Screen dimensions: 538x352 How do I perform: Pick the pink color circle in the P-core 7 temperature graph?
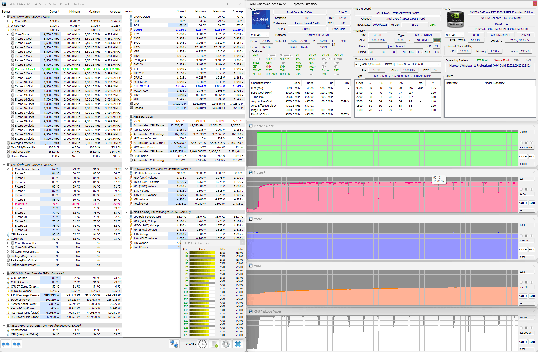point(521,189)
